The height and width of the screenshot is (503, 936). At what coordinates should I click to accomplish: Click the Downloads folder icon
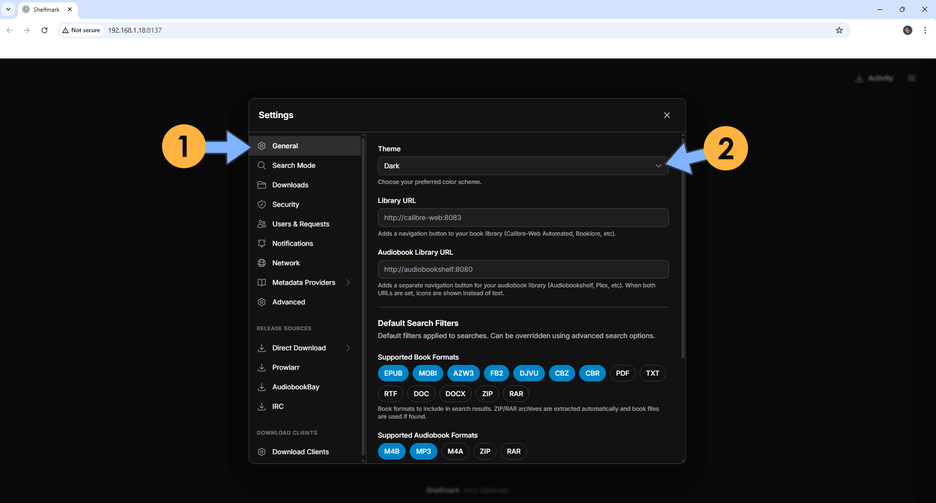tap(262, 185)
